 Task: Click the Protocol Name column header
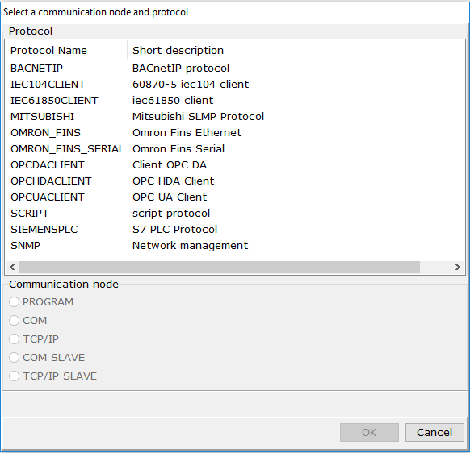66,50
